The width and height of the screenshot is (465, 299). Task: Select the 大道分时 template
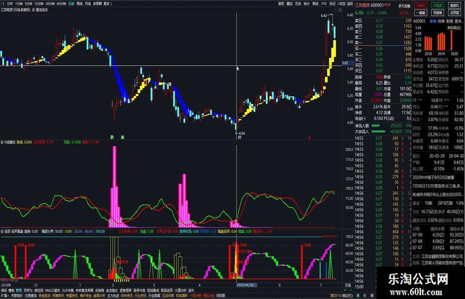click(x=180, y=291)
